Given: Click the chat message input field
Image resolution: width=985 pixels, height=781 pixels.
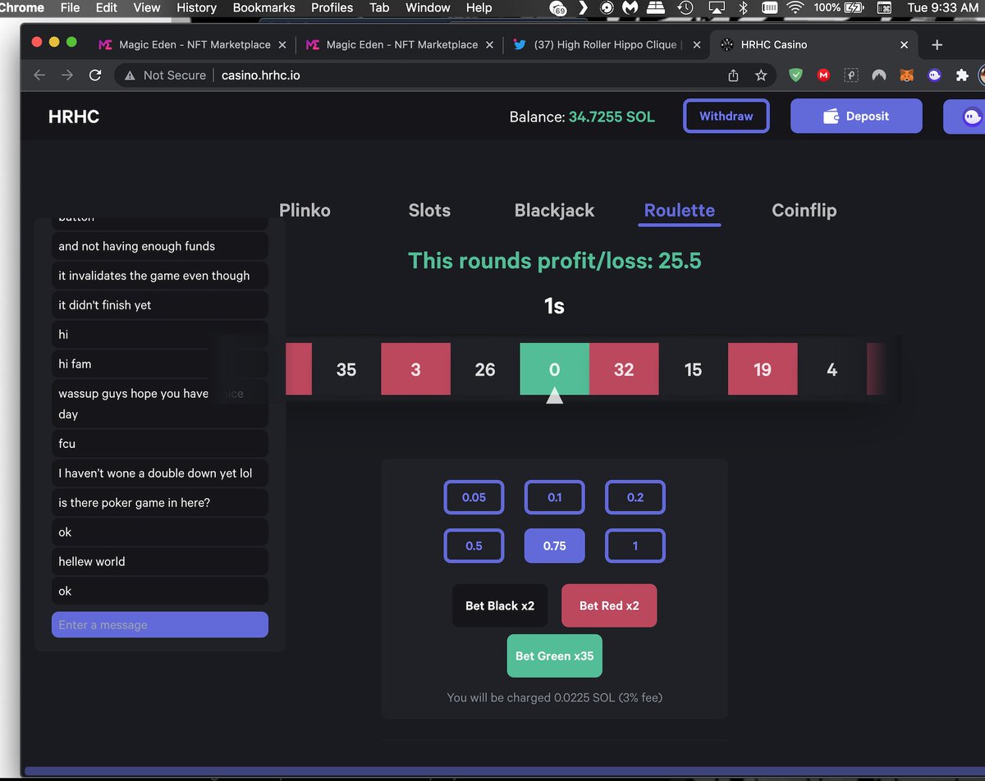Looking at the screenshot, I should 160,624.
